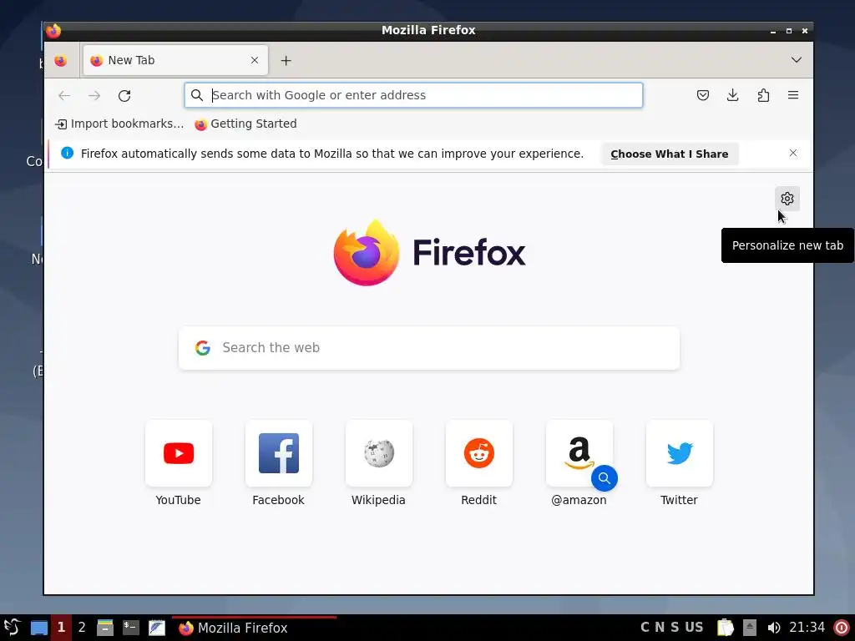The image size is (855, 641).
Task: Open the file manager taskbar launcher
Action: coord(104,628)
